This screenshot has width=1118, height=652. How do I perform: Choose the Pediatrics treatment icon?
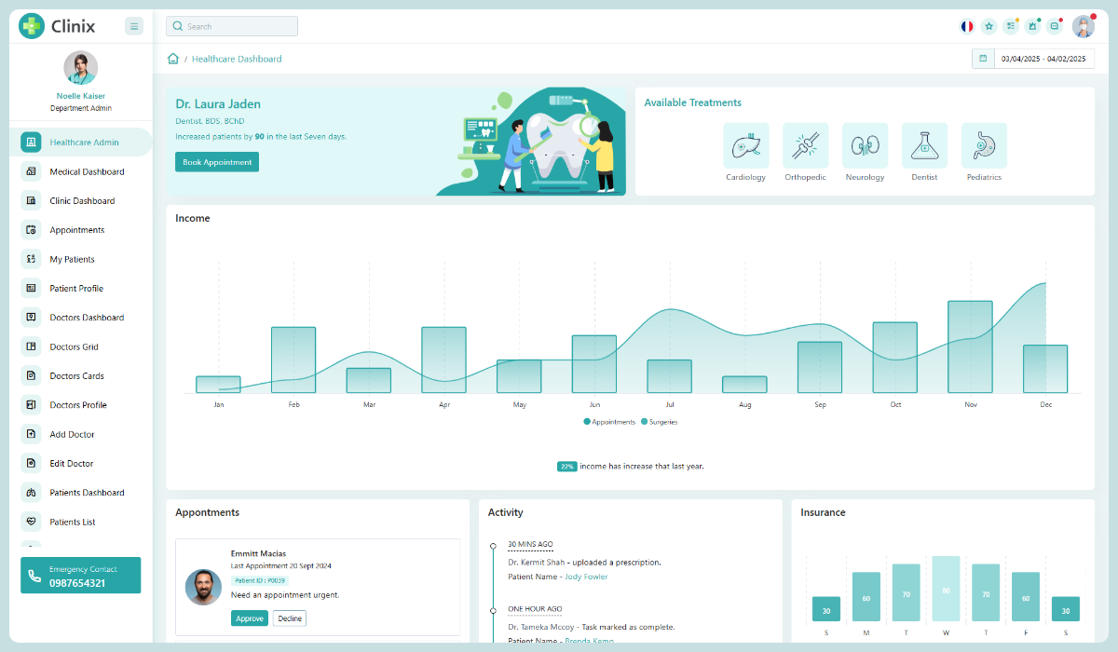pyautogui.click(x=984, y=144)
